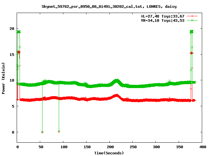Click x-axis tick label 300

pyautogui.click(x=156, y=147)
